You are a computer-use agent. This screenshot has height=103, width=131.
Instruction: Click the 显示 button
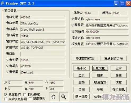pyautogui.click(x=81, y=75)
